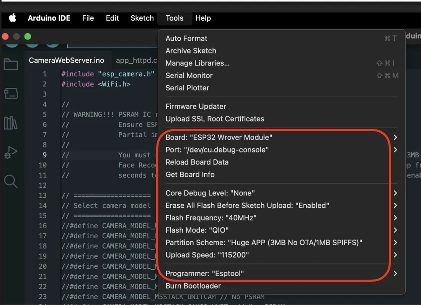
Task: Open the Upload Speed 115200 chevron
Action: (x=395, y=255)
